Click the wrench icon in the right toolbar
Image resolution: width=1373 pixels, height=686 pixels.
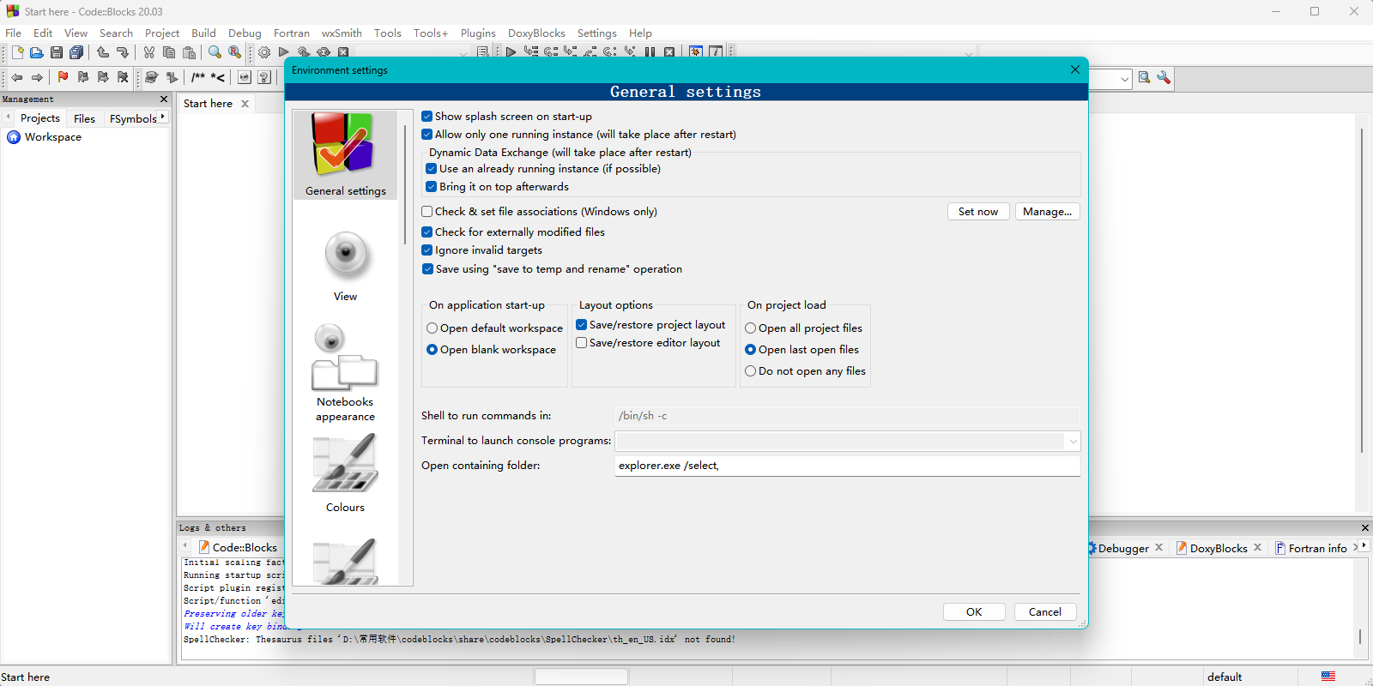click(1164, 78)
